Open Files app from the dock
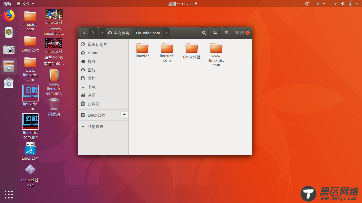The image size is (362, 203). click(x=9, y=66)
